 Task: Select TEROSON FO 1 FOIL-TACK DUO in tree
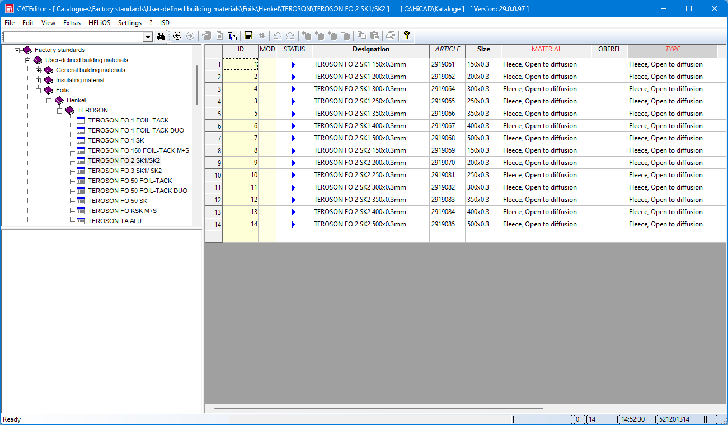136,131
